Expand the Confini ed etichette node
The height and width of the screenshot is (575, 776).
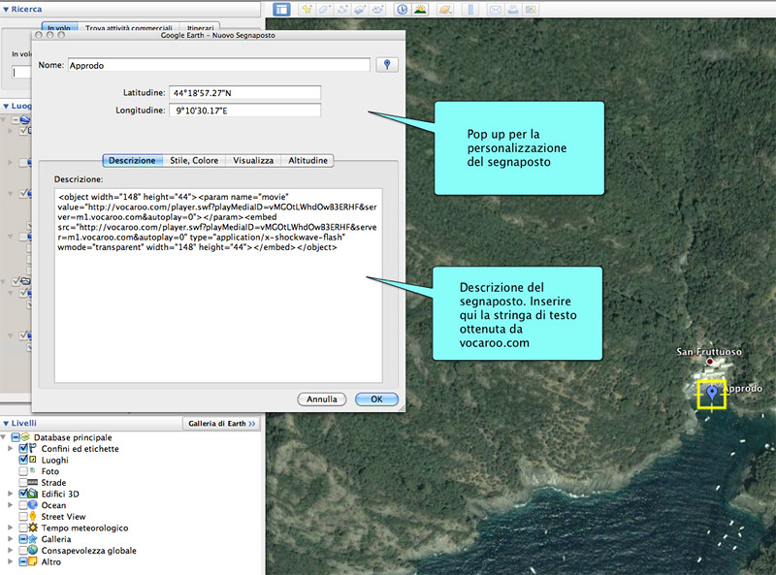coord(11,449)
